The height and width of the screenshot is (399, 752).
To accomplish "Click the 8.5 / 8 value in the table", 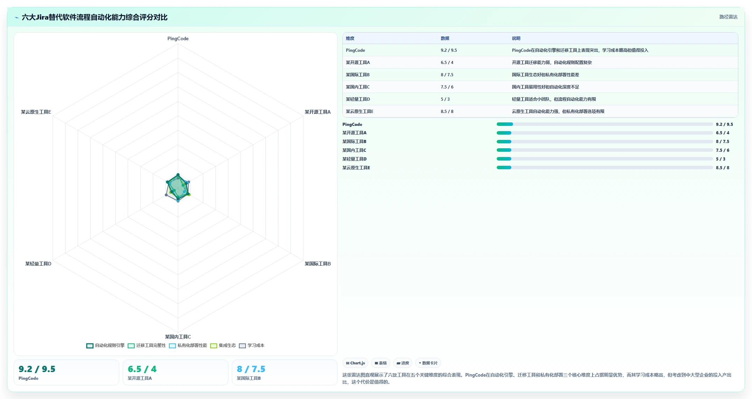I will 447,112.
